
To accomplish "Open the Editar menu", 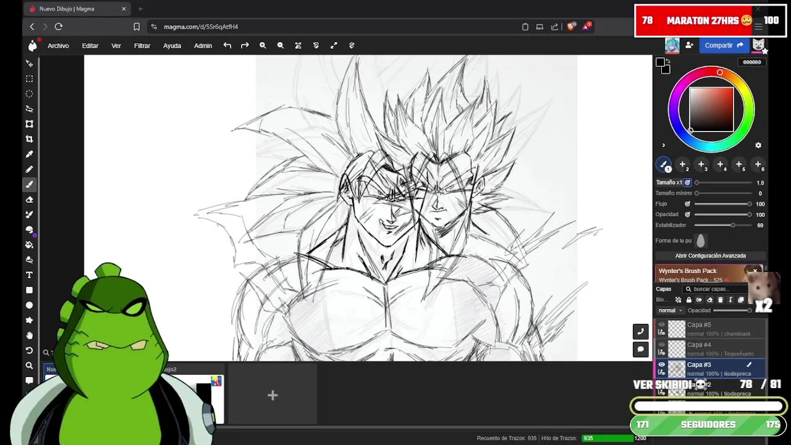I will click(90, 46).
